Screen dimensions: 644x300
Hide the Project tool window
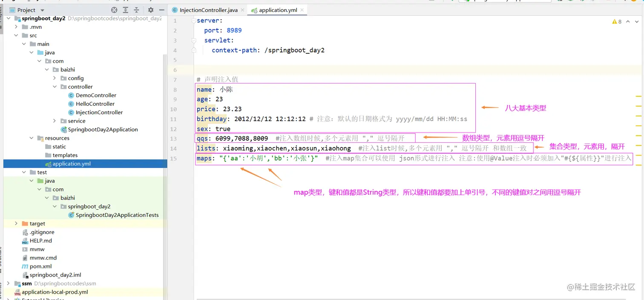161,10
